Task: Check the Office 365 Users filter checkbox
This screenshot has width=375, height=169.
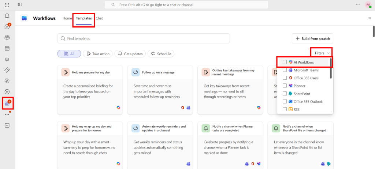Action: pyautogui.click(x=285, y=78)
